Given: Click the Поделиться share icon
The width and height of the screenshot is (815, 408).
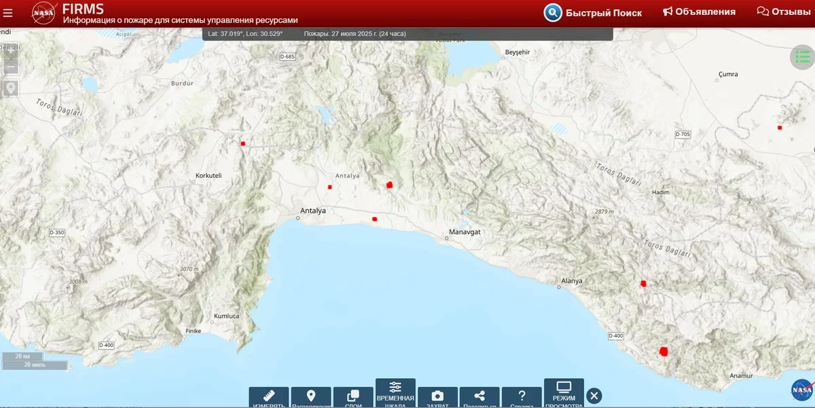Looking at the screenshot, I should [479, 396].
